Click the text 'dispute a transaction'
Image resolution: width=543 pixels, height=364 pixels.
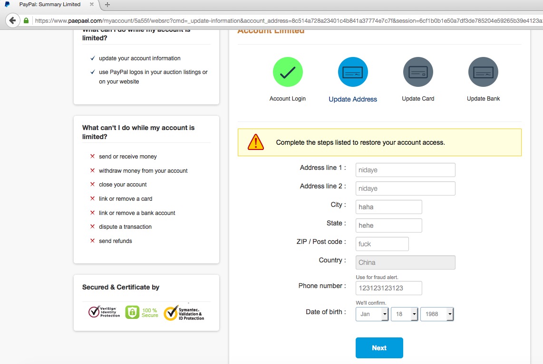126,227
